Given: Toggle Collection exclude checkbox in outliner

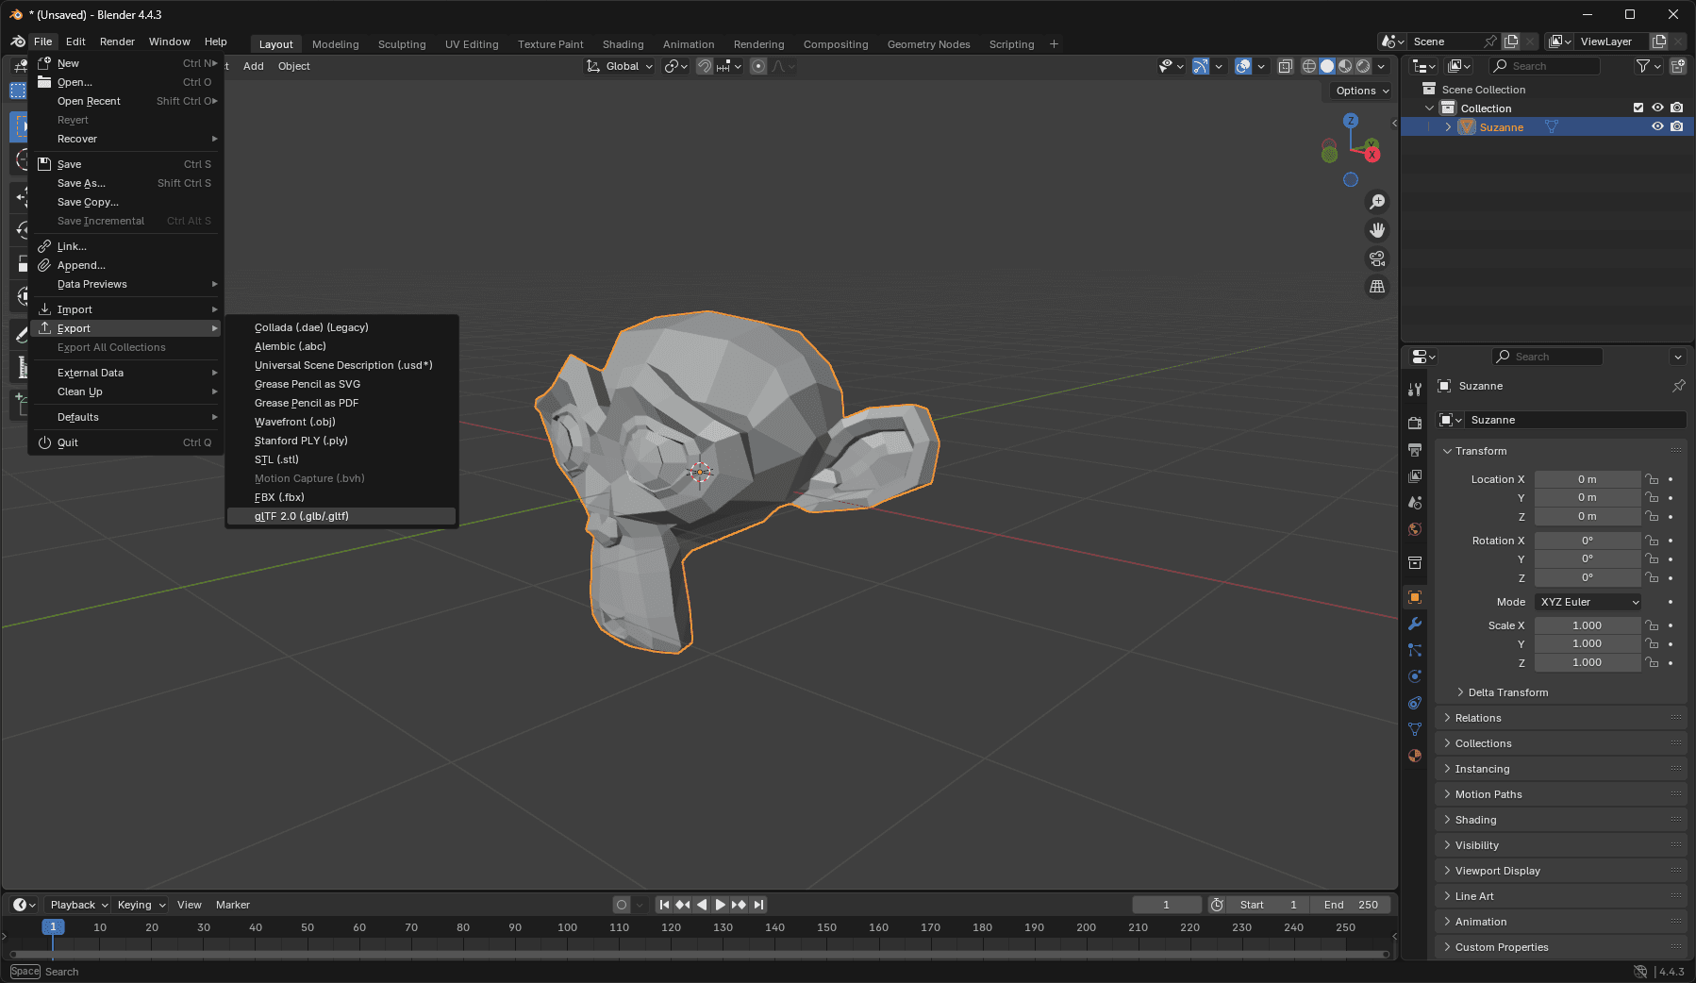Looking at the screenshot, I should coord(1638,108).
